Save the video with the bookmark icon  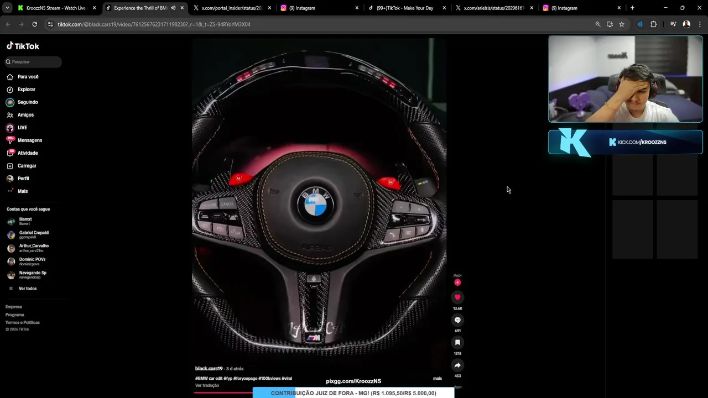click(x=457, y=343)
